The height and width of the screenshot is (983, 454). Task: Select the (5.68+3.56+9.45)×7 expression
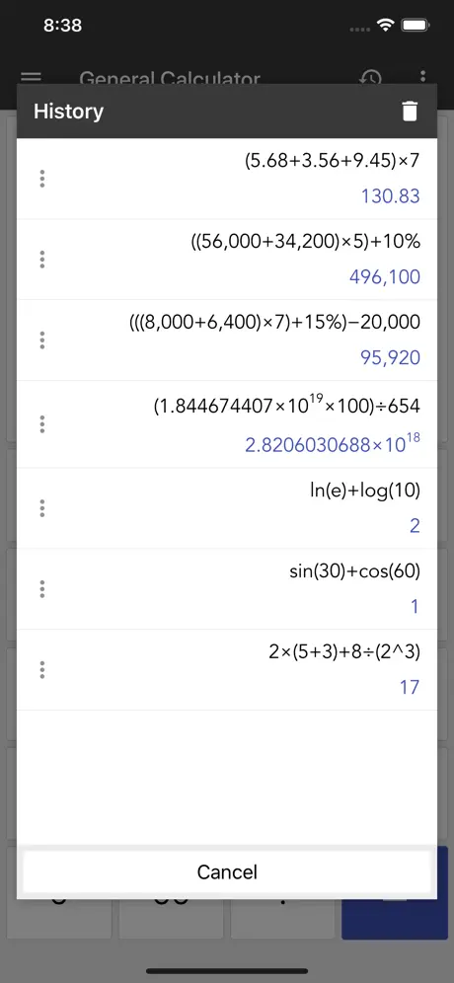coord(332,161)
